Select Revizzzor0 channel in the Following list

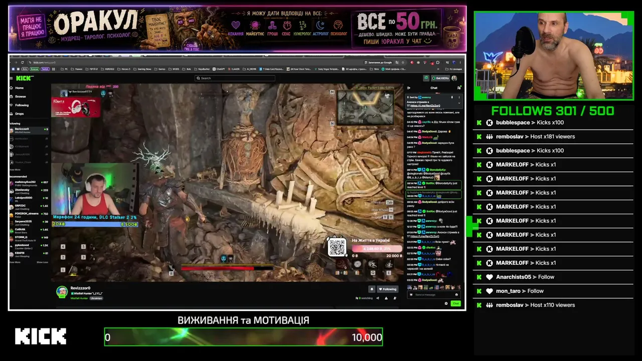[29, 130]
